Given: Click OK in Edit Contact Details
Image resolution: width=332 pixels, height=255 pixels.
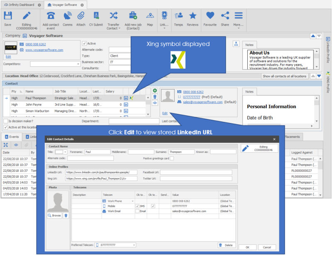Looking at the screenshot, I should click(x=247, y=247).
